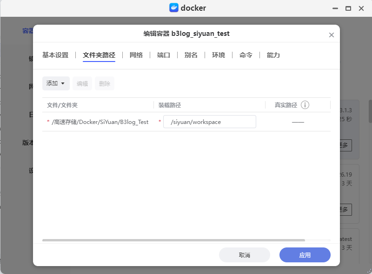Switch to the 基本设置 tab
Screen dimensions: 372x274
55,55
